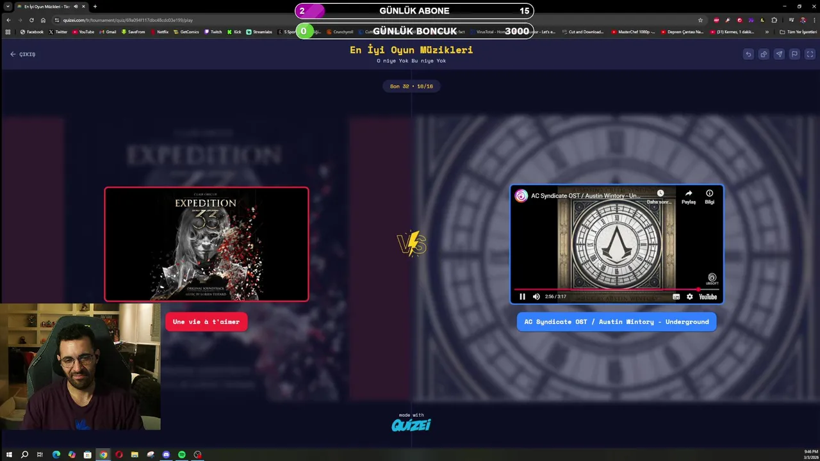
Task: Open Opera browser from taskbar
Action: point(119,455)
